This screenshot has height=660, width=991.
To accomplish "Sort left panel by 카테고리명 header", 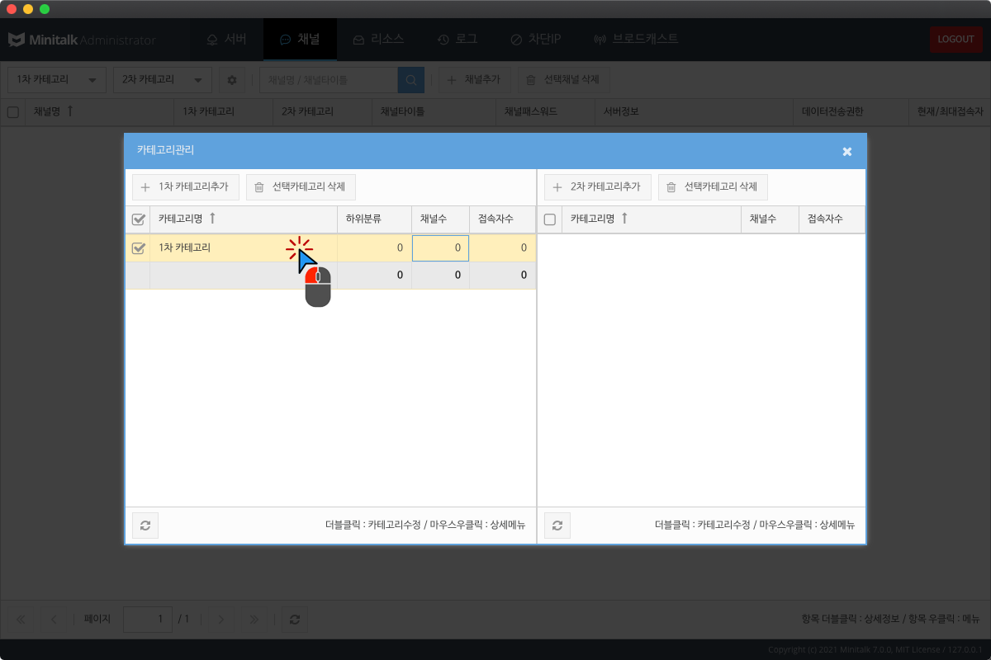I will pyautogui.click(x=244, y=219).
